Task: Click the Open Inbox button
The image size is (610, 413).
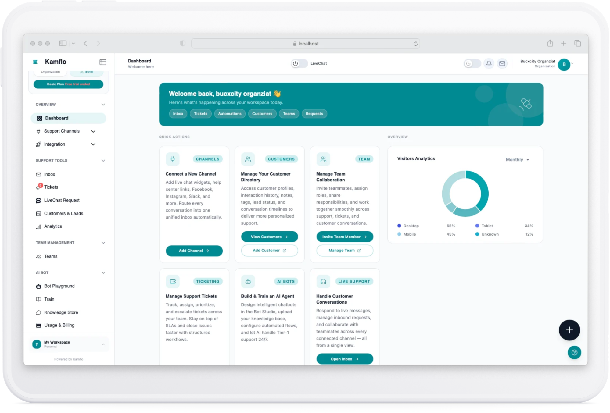Action: [345, 359]
